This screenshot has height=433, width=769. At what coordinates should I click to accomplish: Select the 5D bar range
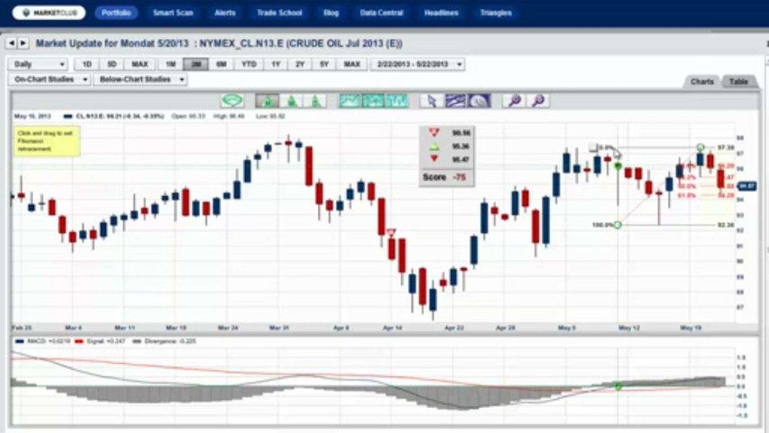[112, 64]
